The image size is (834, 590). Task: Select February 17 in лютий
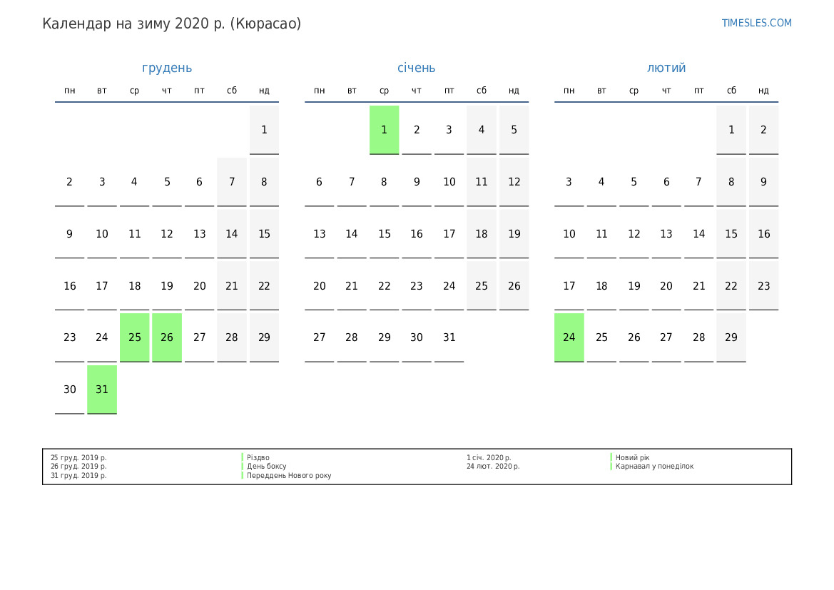tap(569, 285)
